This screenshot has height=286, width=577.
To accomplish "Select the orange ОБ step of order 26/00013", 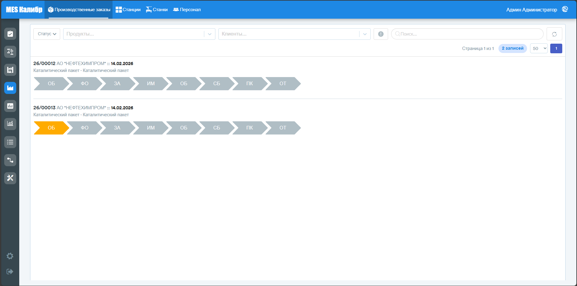I will 51,128.
